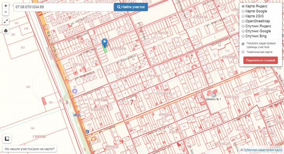Click block label 0701014 on map
Viewport: 284px width, 154px height.
tap(164, 93)
